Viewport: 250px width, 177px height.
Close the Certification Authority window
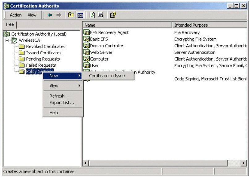tap(244, 6)
